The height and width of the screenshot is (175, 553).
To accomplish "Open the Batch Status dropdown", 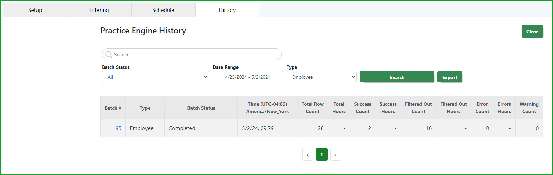I will click(155, 77).
